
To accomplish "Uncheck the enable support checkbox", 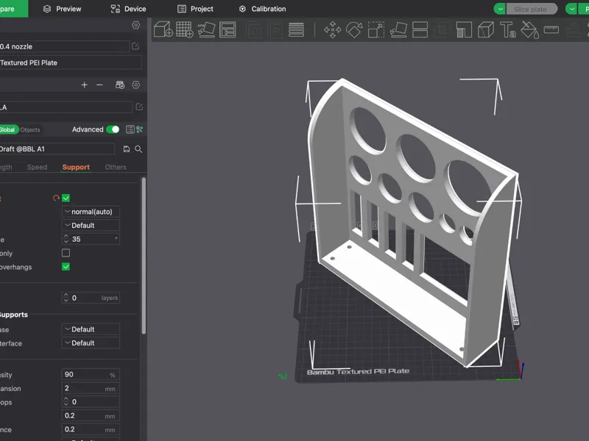I will (x=66, y=198).
